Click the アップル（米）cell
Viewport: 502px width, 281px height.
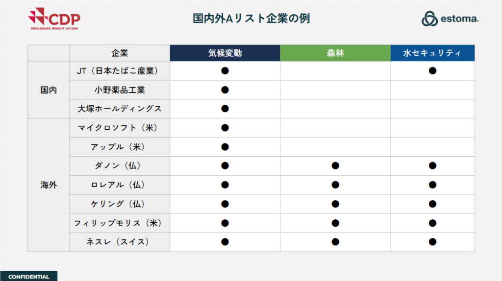click(120, 147)
